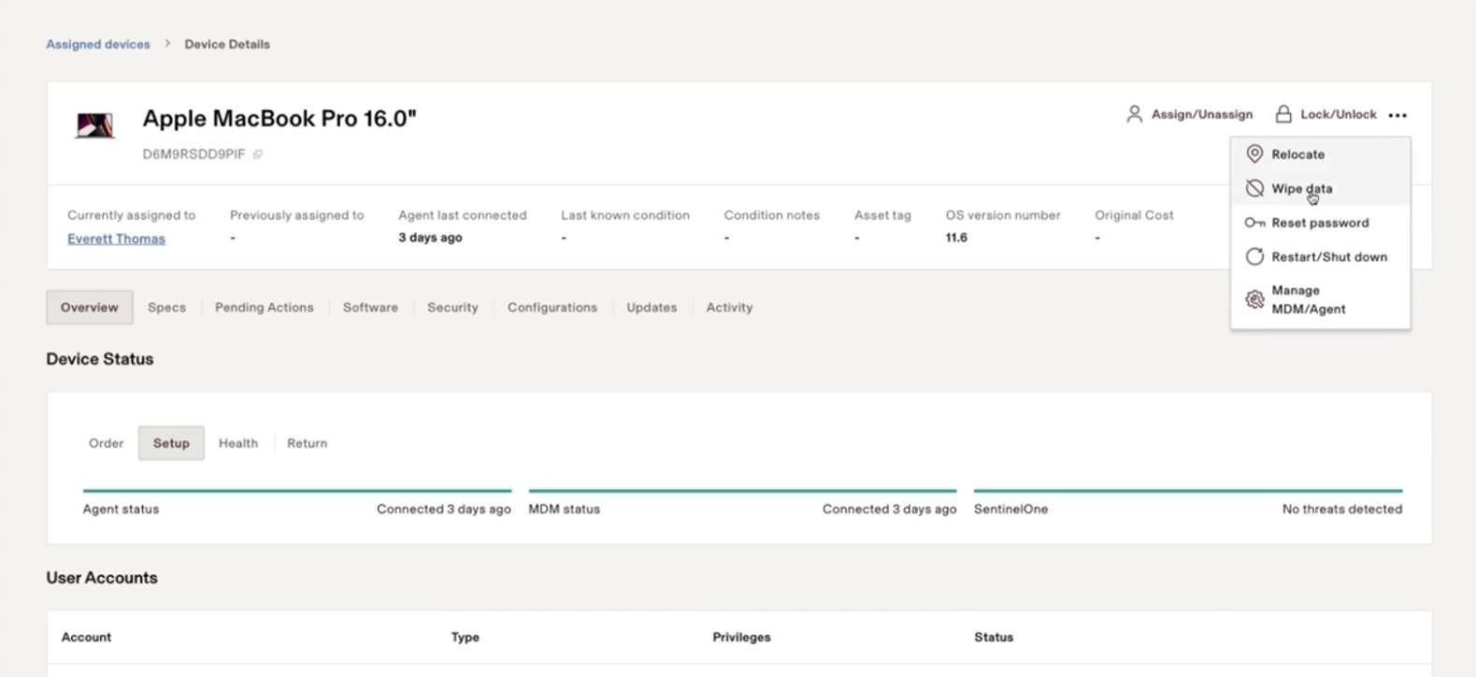
Task: Click the Assign/Unassign person icon
Action: (1134, 114)
